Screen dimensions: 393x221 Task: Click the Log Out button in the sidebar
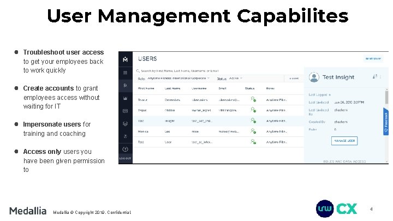click(x=126, y=158)
